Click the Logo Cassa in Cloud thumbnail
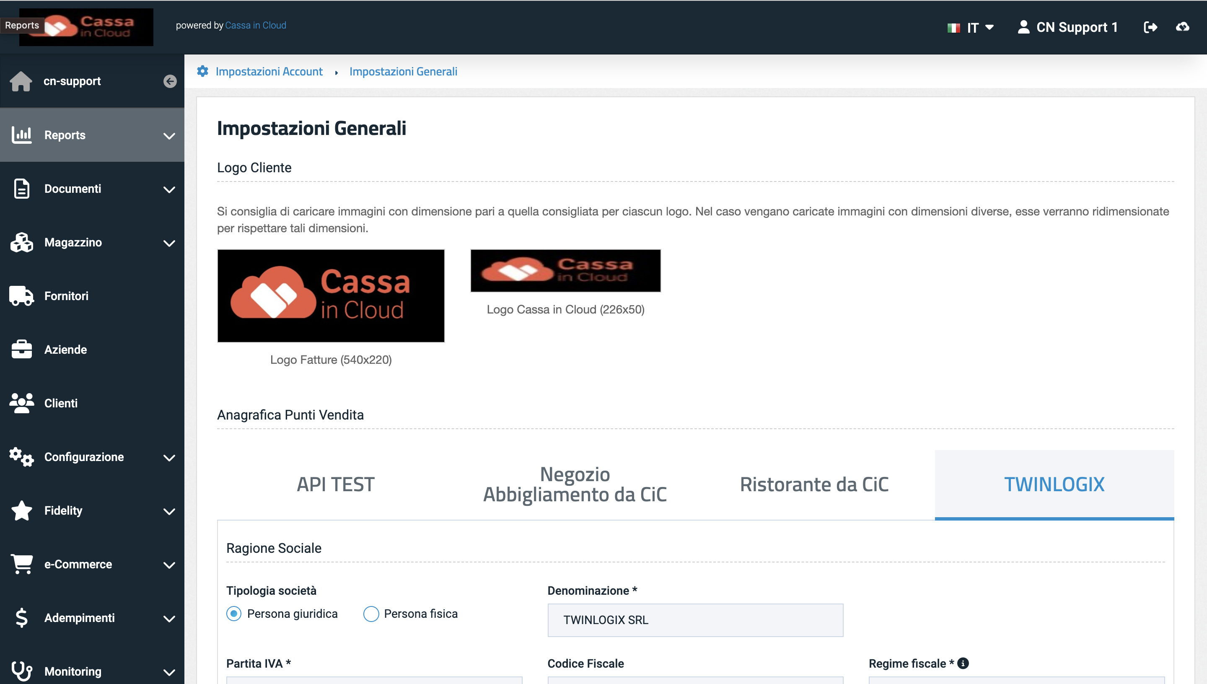1207x684 pixels. click(x=565, y=271)
